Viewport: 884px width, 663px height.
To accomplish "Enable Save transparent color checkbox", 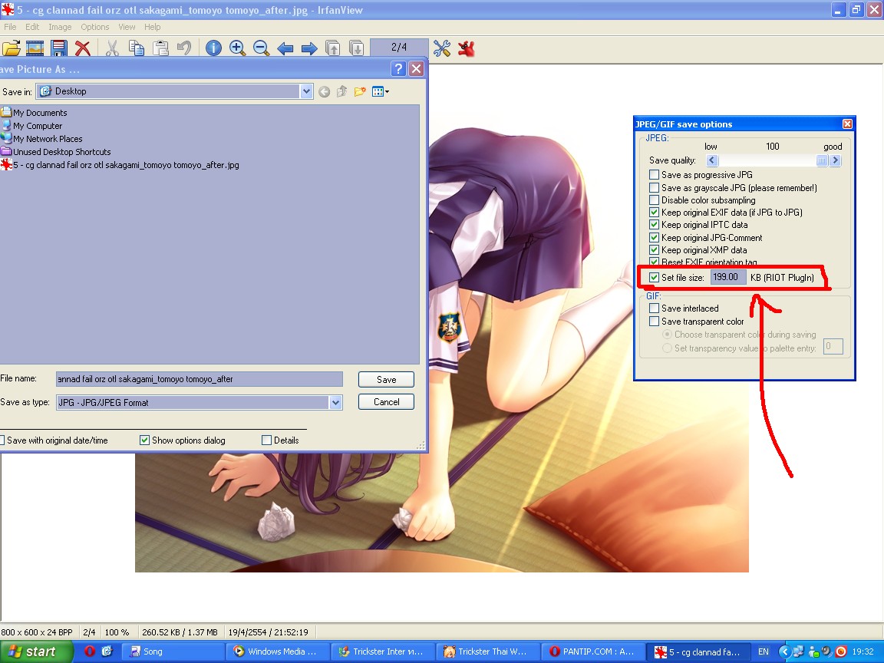I will tap(654, 322).
